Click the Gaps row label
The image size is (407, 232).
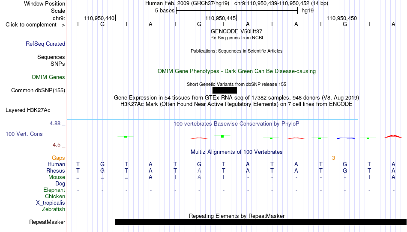pos(58,158)
